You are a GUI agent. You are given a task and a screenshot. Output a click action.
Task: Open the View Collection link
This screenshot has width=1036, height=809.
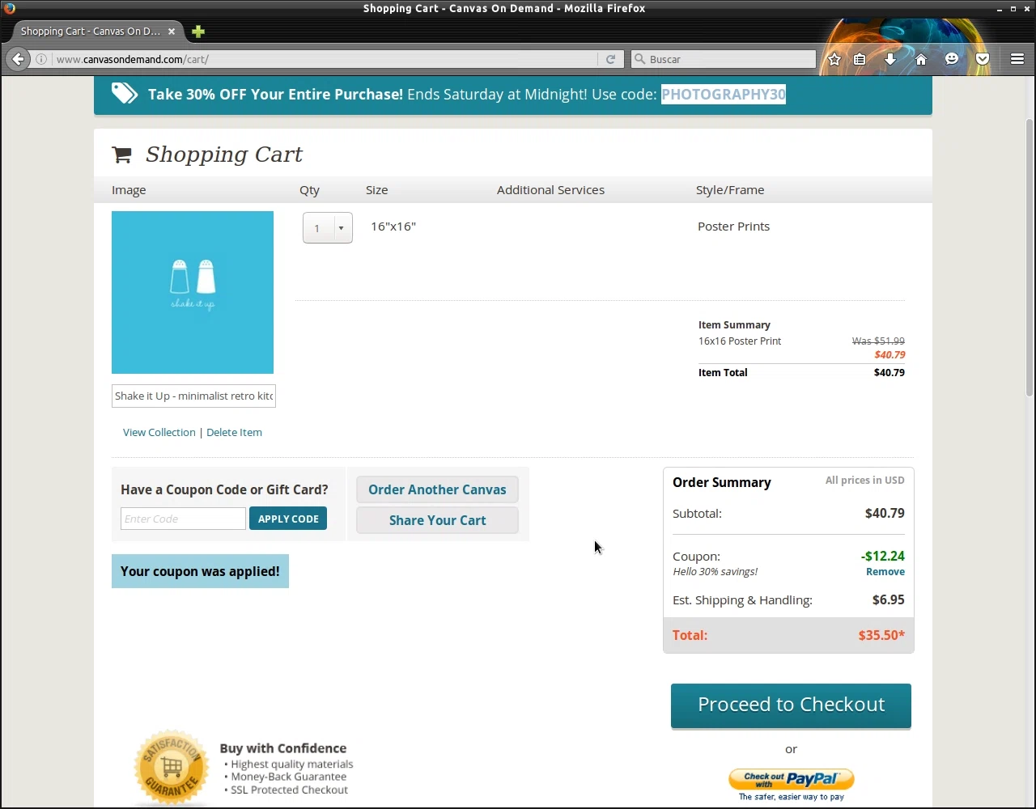(x=159, y=432)
